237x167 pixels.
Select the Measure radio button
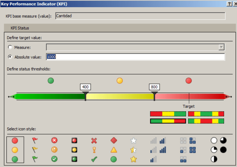(x=11, y=47)
